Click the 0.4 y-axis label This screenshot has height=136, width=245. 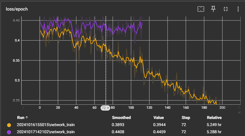(17, 41)
